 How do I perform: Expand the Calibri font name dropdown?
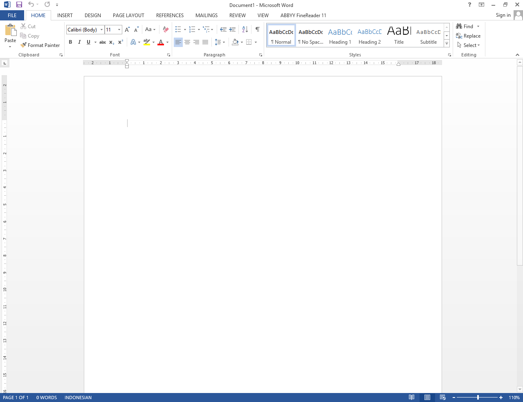click(x=101, y=29)
